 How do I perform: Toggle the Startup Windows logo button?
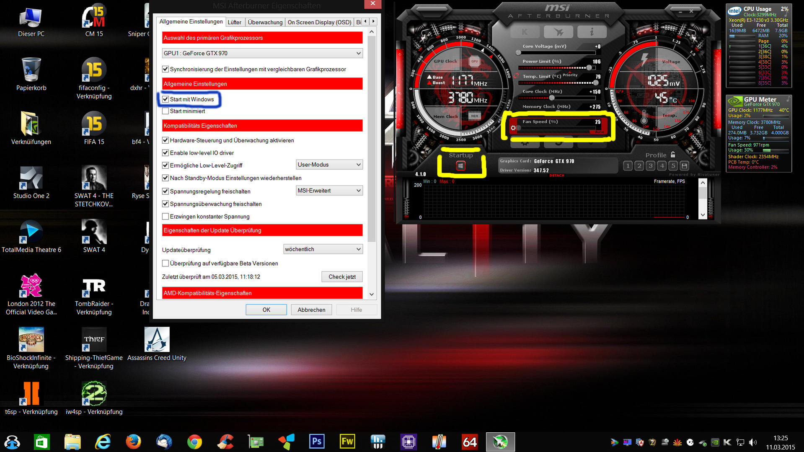pos(460,166)
